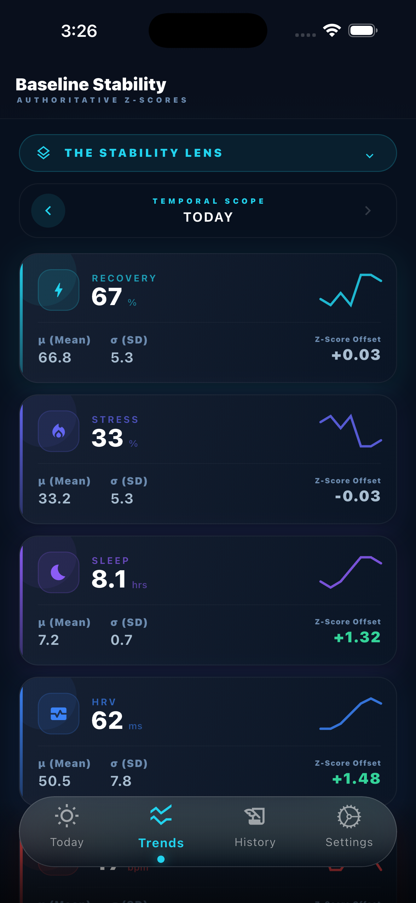Screen dimensions: 416x903
Task: Tap the Recovery lightning bolt icon
Action: [x=59, y=290]
